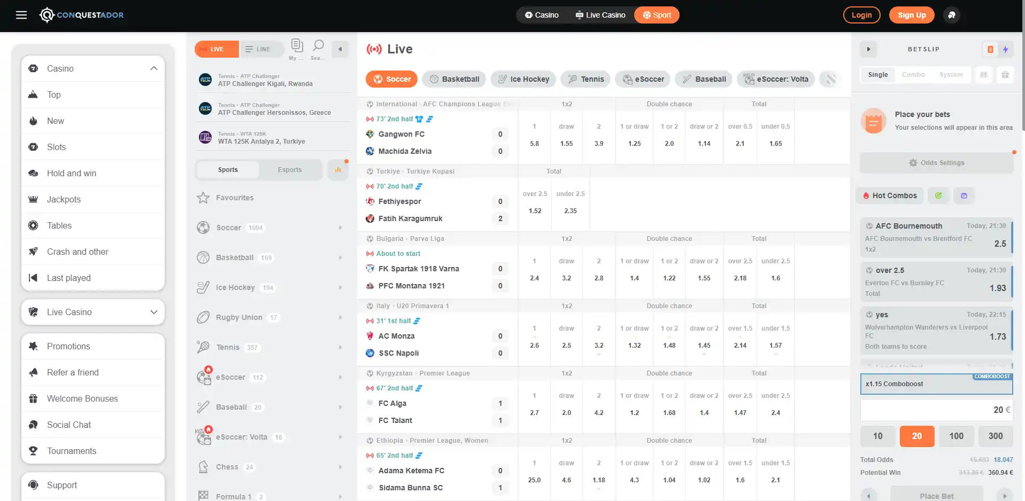Open ATP Challenger Kigali, Rwanda tournament
The width and height of the screenshot is (1025, 501).
(273, 80)
